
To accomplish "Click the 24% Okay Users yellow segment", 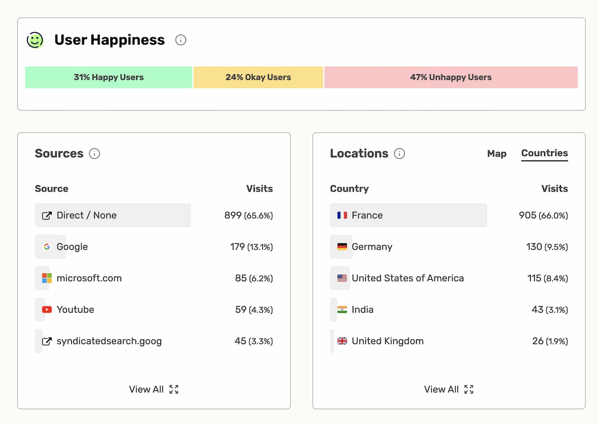I will [x=258, y=77].
